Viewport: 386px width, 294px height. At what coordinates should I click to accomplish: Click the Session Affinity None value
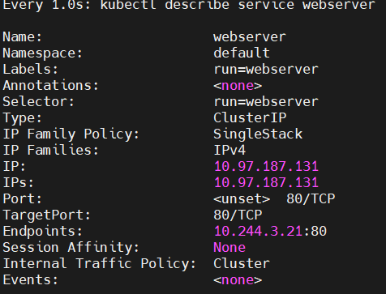[229, 247]
